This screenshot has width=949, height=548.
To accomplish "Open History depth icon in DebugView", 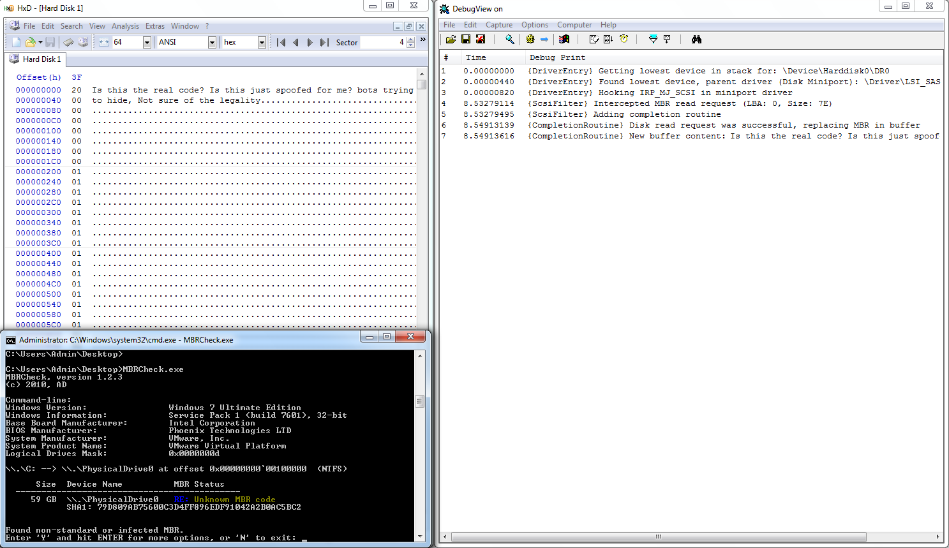I will click(668, 40).
